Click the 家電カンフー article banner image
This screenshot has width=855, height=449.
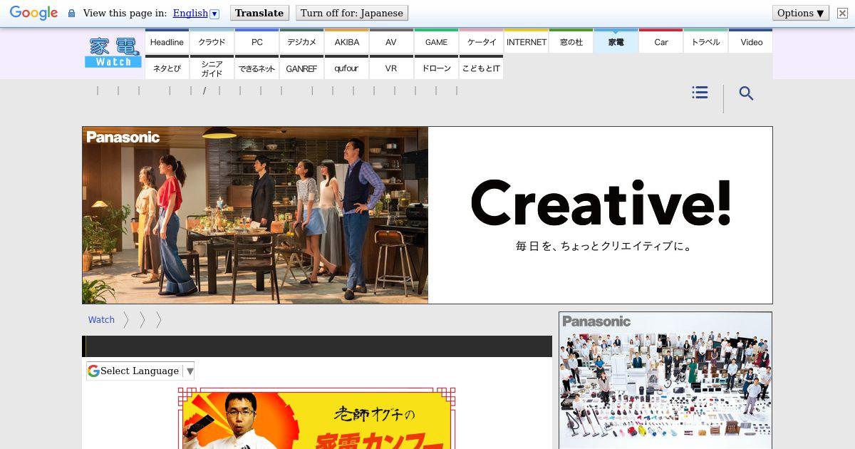point(316,418)
